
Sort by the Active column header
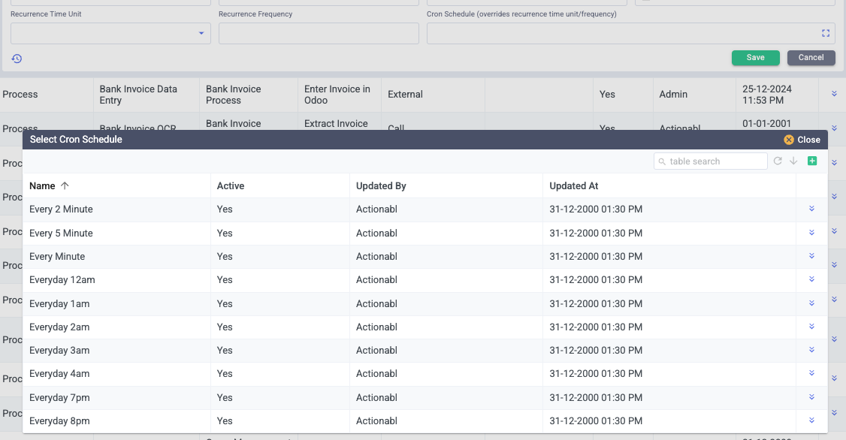pos(231,185)
